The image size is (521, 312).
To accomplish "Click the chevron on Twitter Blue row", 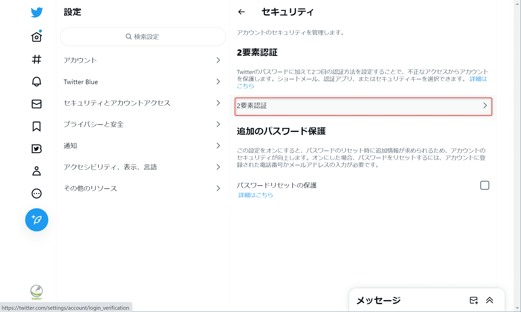I will [x=218, y=82].
